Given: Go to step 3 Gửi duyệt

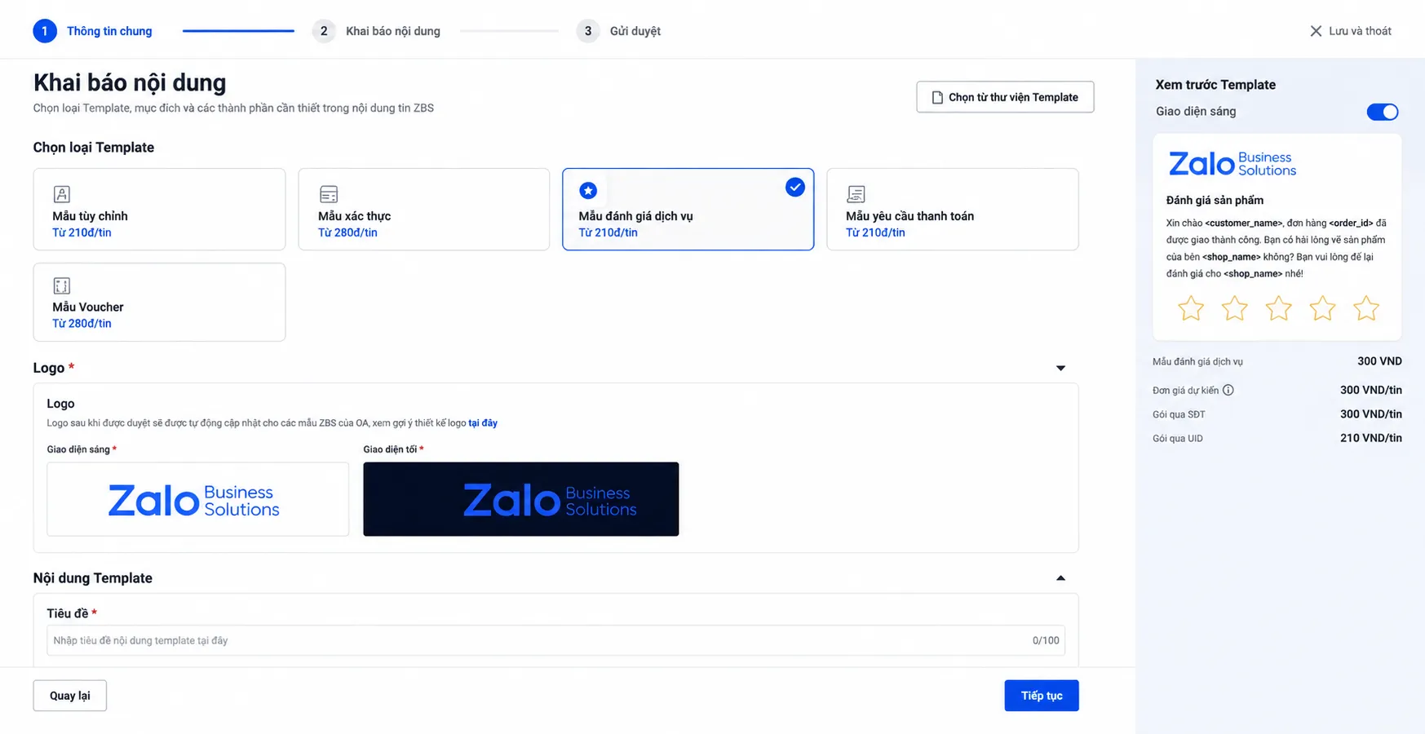Looking at the screenshot, I should click(618, 31).
